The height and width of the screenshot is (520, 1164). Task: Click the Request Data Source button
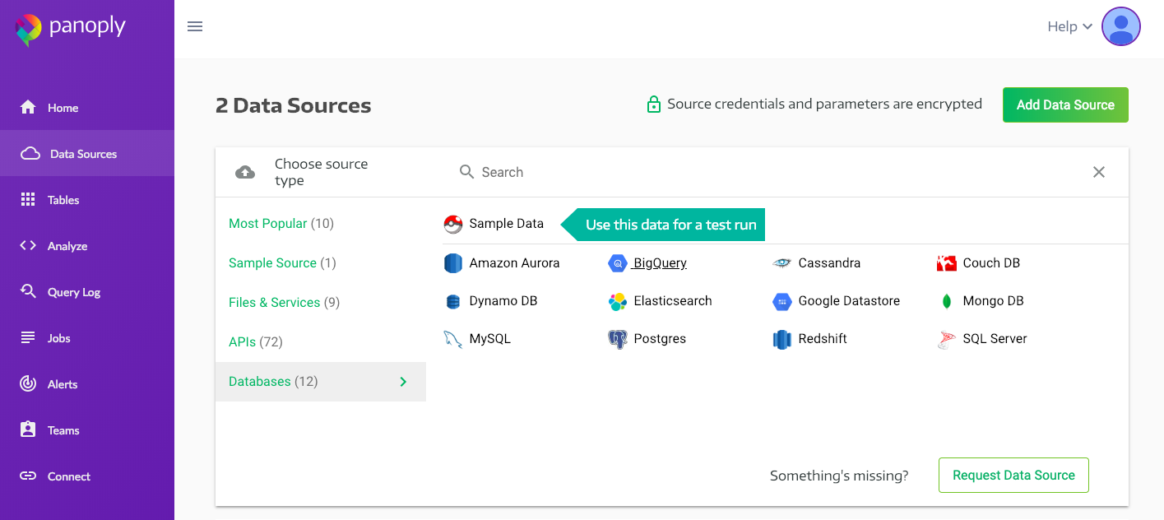tap(1013, 476)
